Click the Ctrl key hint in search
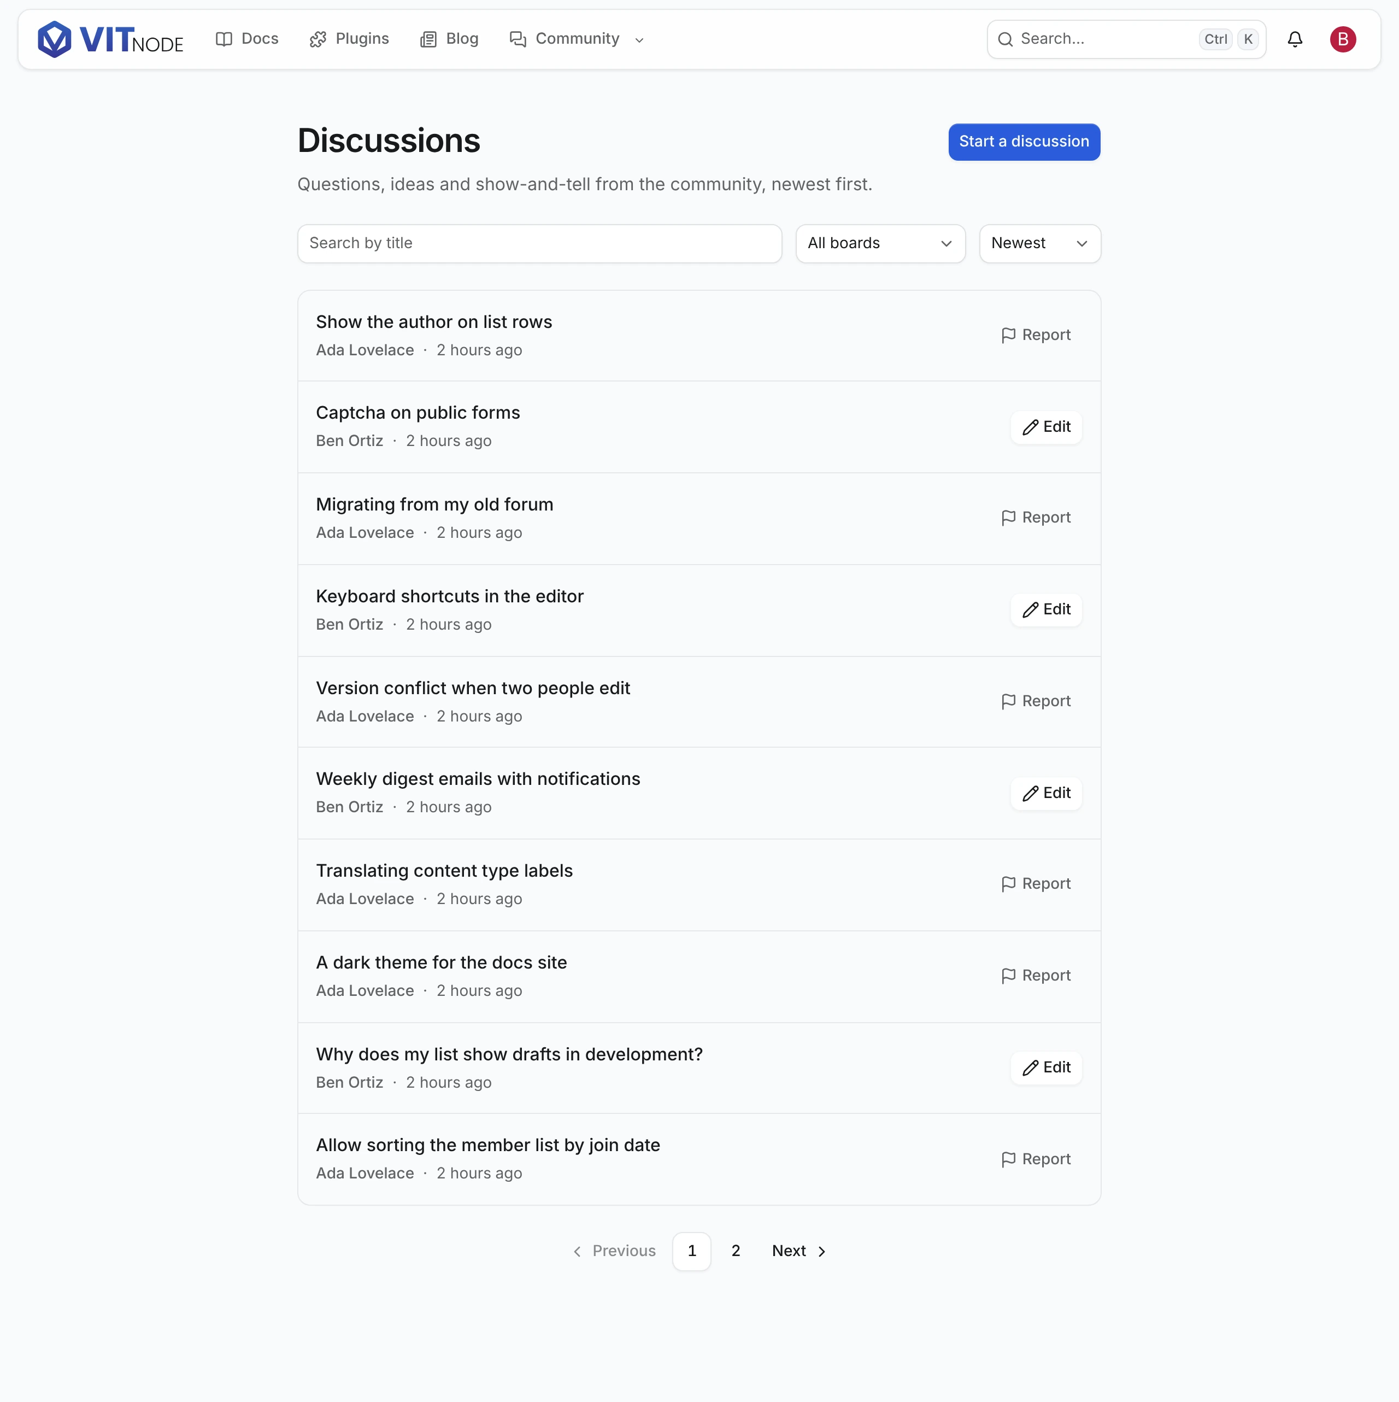The height and width of the screenshot is (1402, 1399). [x=1215, y=39]
